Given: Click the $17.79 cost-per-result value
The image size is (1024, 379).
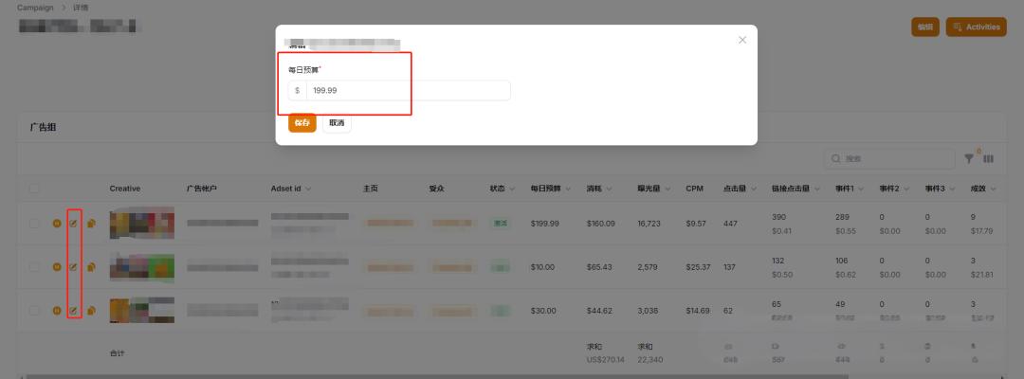Looking at the screenshot, I should pyautogui.click(x=981, y=231).
